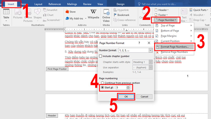Open the Page Number dropdown
This screenshot has height=119, width=211.
(x=166, y=20)
